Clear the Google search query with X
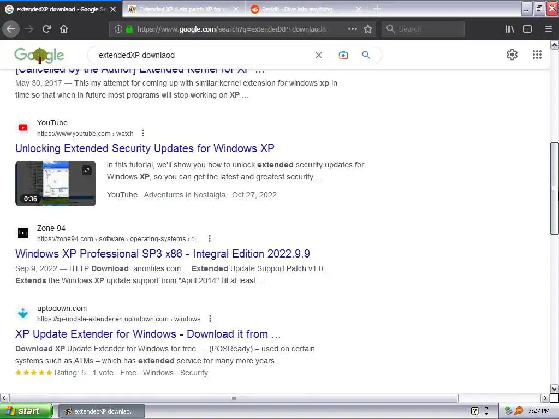 pos(319,55)
